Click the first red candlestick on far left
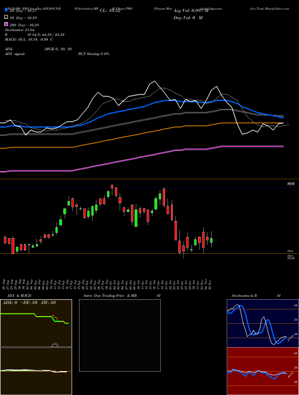The height and width of the screenshot is (395, 299). [x=5, y=239]
